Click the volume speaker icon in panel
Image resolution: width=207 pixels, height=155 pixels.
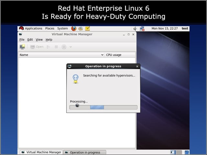point(135,29)
